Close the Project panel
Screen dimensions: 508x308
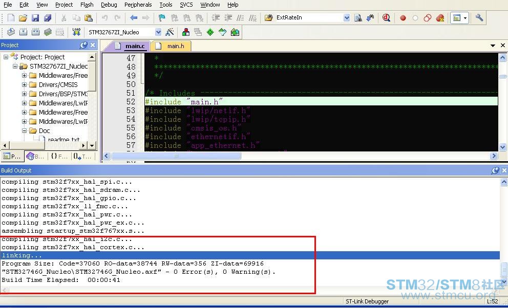tap(93, 46)
